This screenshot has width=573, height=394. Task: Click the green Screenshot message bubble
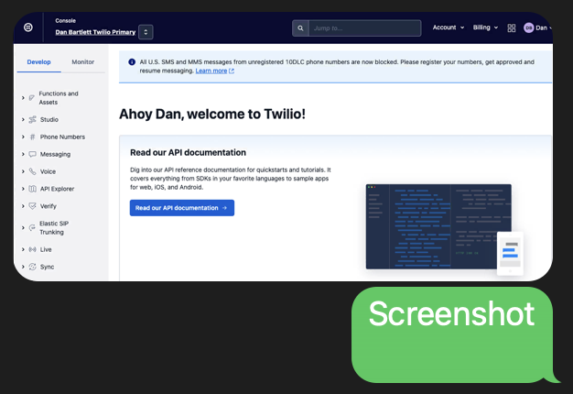pyautogui.click(x=453, y=334)
